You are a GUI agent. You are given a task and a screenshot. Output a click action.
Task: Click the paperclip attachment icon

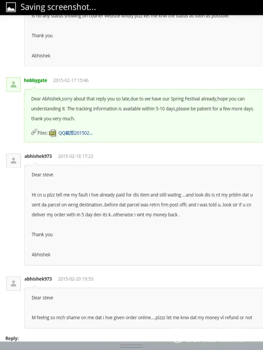click(34, 132)
